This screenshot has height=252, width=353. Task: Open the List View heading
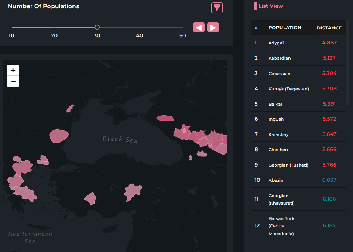pyautogui.click(x=270, y=6)
